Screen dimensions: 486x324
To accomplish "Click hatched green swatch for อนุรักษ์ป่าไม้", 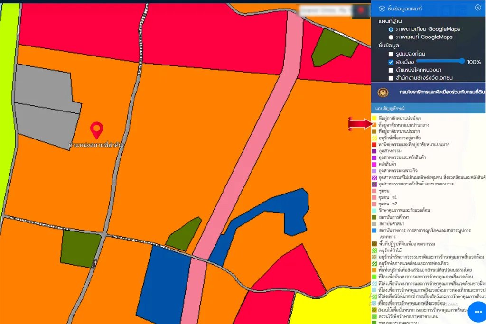I will [374, 250].
